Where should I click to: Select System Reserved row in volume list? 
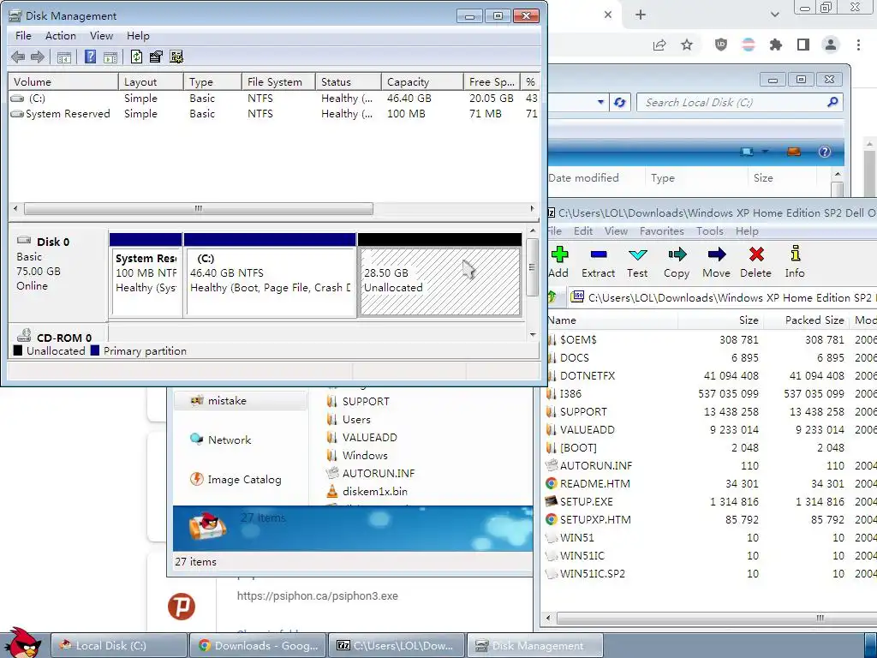(x=273, y=114)
